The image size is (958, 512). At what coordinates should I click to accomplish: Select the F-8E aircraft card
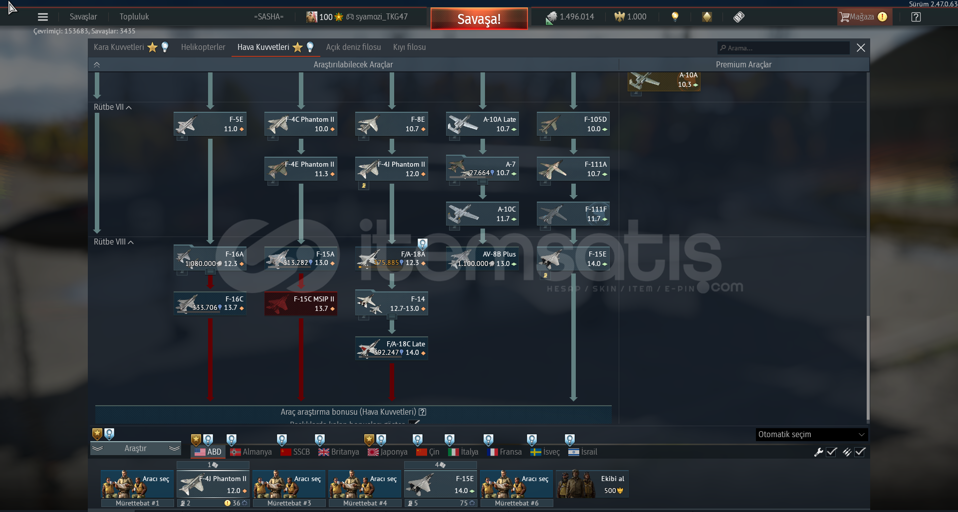(392, 124)
